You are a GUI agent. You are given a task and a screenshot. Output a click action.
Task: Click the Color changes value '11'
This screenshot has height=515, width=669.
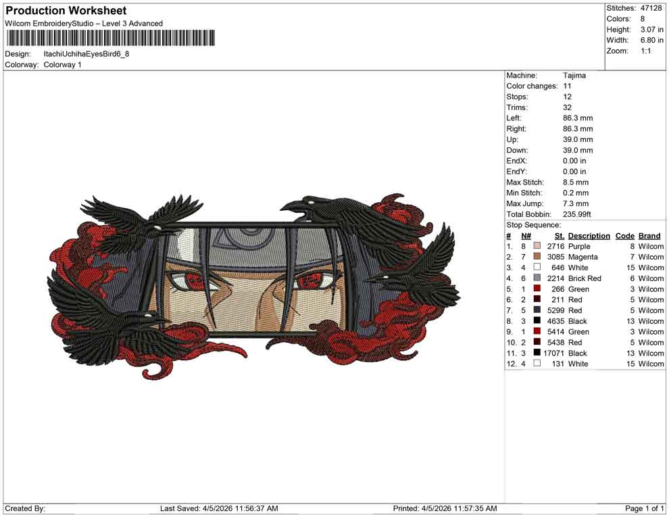click(567, 87)
